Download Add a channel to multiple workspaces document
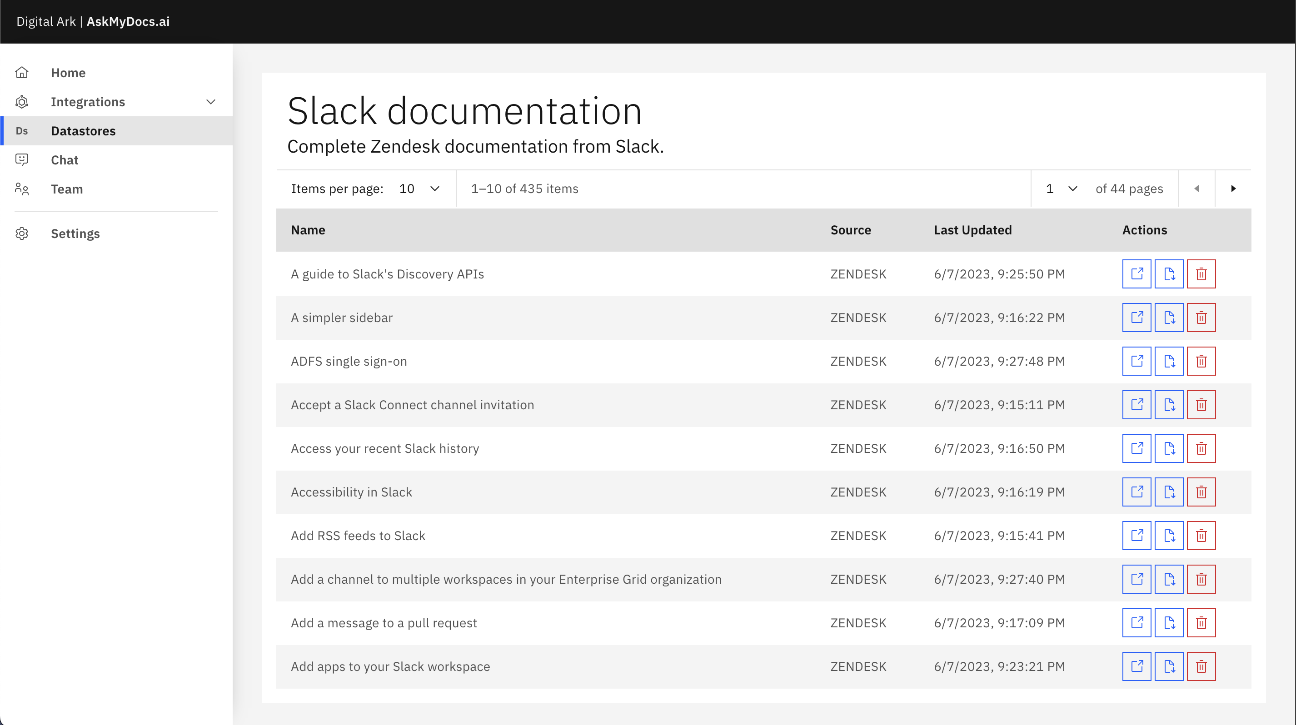The image size is (1296, 725). [x=1169, y=579]
